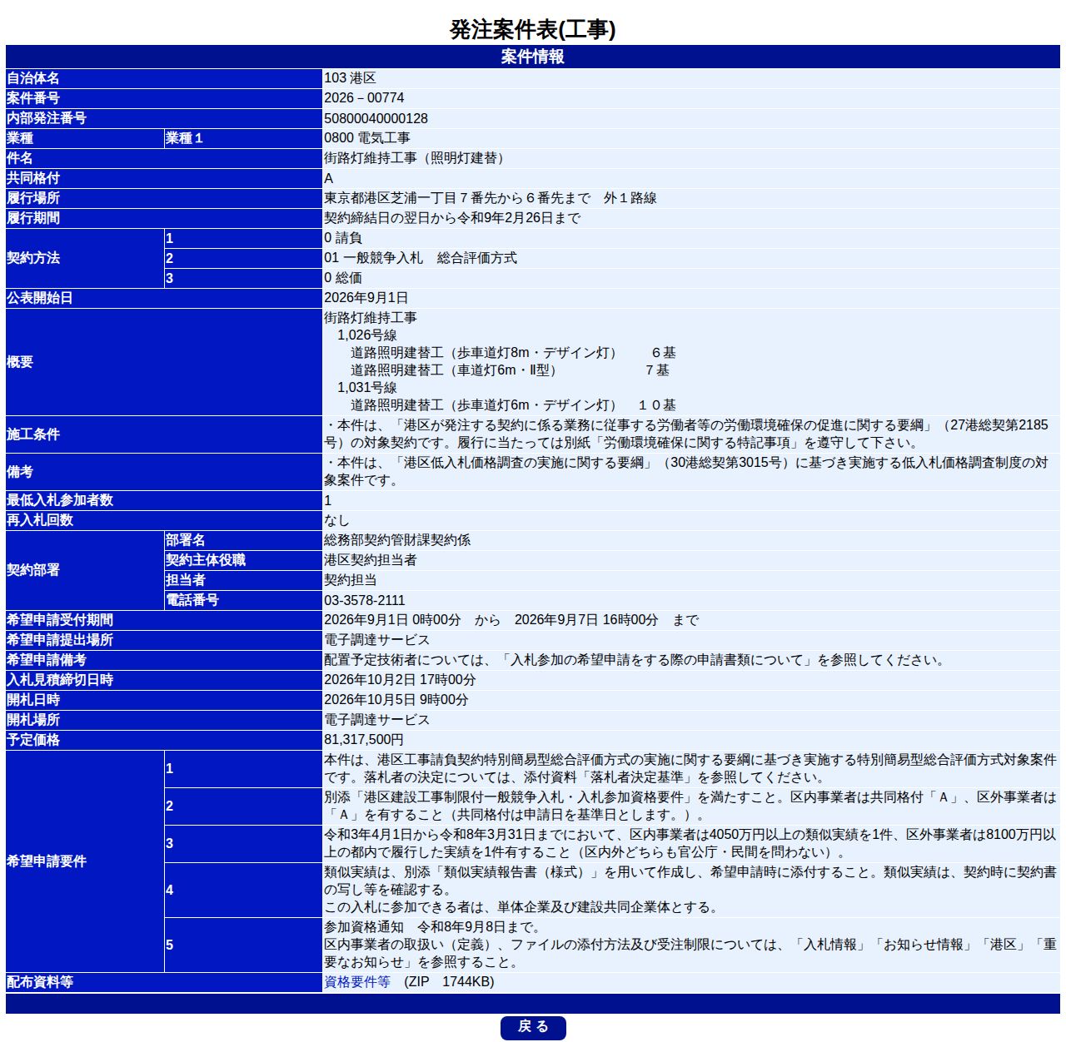This screenshot has width=1066, height=1042.
Task: Click the planned price 81,317,500円
Action: tap(364, 740)
